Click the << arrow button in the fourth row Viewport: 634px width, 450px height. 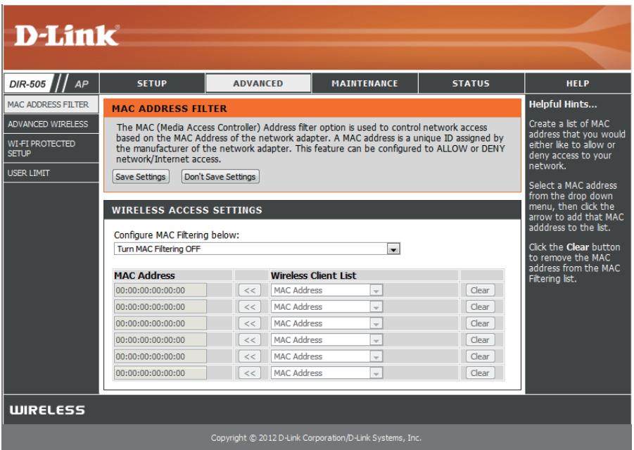[x=250, y=340]
